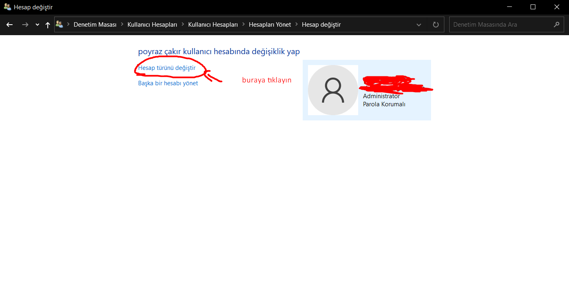Screen dimensions: 569x297
Task: Go up one level with up arrow
Action: (48, 25)
